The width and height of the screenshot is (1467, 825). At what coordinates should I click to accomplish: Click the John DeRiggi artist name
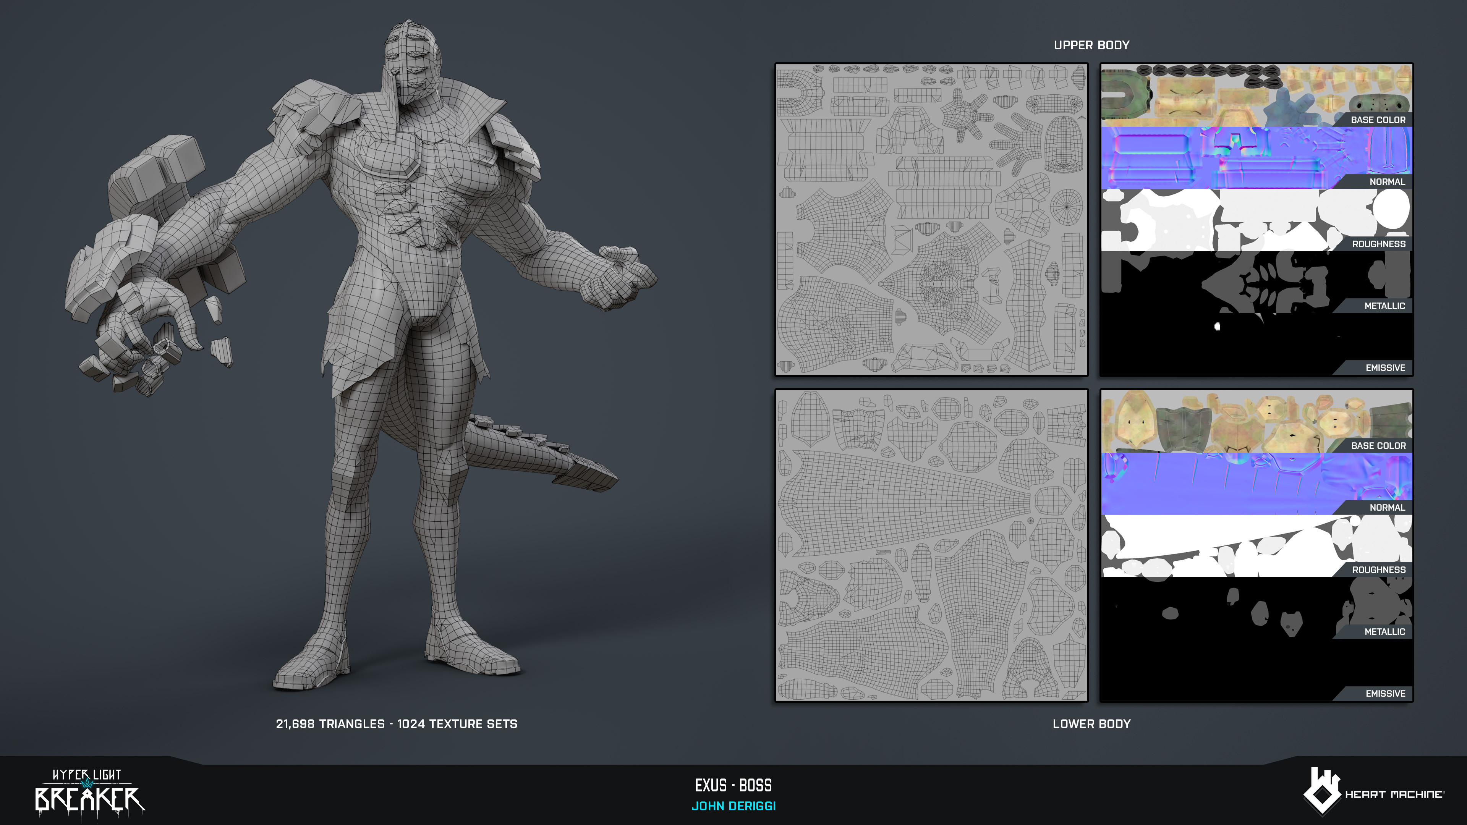pos(733,806)
